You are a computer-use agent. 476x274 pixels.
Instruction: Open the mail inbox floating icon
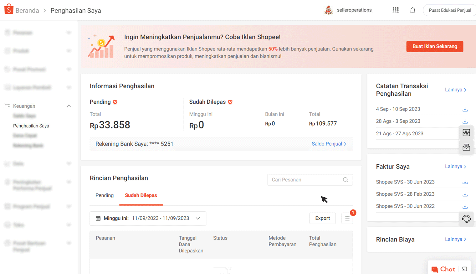466,147
